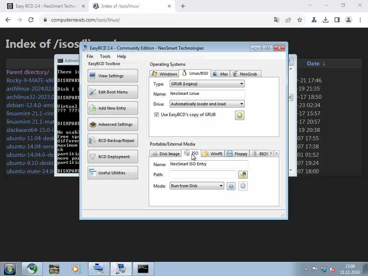Switch to the Easy BCD 2.4 browser tab
Viewport: 368px width, 276px height.
tap(46, 6)
